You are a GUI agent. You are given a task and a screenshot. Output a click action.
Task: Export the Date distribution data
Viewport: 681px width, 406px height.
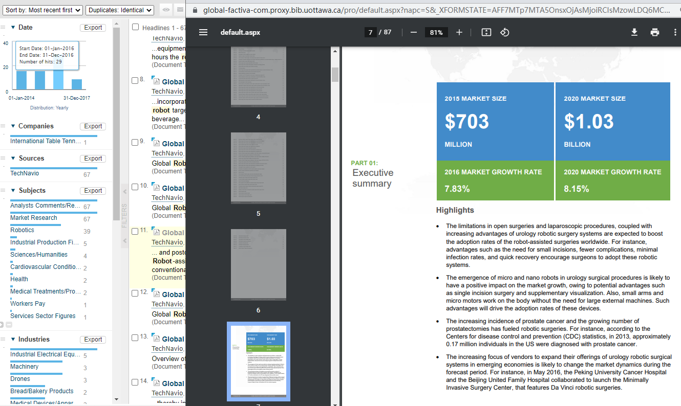[x=93, y=28]
